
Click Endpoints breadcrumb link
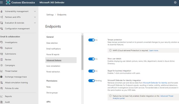[x=62, y=14]
